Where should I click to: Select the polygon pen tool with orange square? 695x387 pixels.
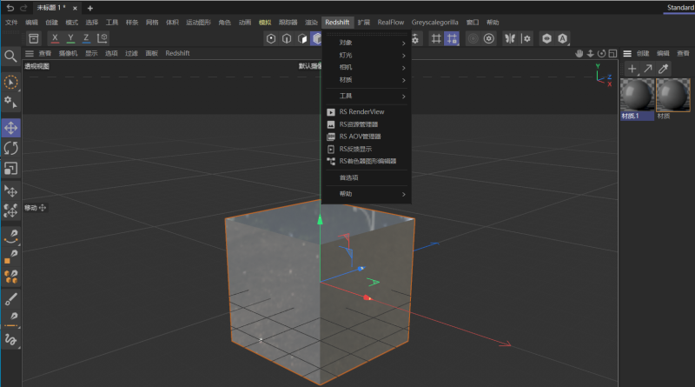coord(10,256)
